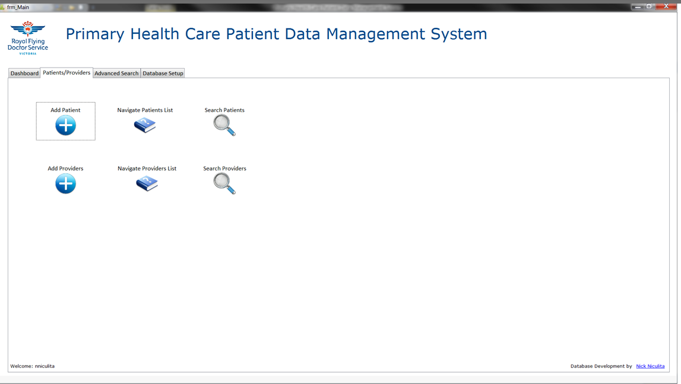The width and height of the screenshot is (681, 384).
Task: Click the highlighted Add Patient button
Action: pyautogui.click(x=65, y=121)
